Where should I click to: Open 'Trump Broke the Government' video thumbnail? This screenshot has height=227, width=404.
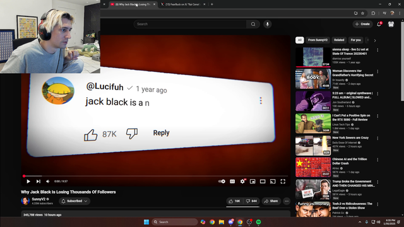(x=313, y=189)
